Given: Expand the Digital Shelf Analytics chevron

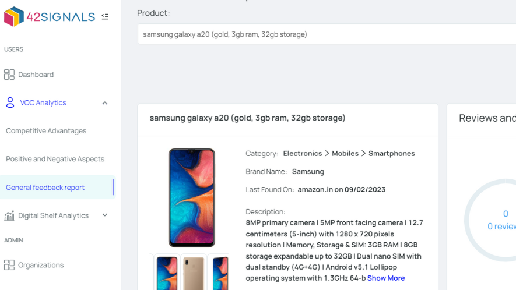Looking at the screenshot, I should 105,215.
